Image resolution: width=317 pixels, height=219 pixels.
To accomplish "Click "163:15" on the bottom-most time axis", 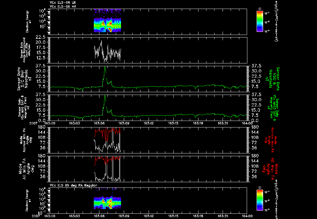I will click(x=173, y=216).
